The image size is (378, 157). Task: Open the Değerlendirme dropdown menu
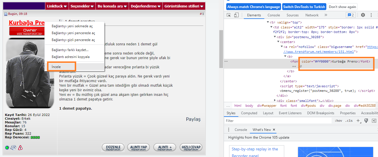(x=145, y=6)
